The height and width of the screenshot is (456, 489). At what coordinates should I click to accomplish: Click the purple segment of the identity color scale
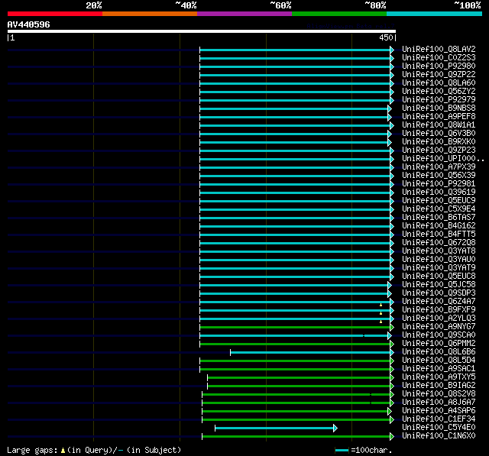[x=244, y=14]
